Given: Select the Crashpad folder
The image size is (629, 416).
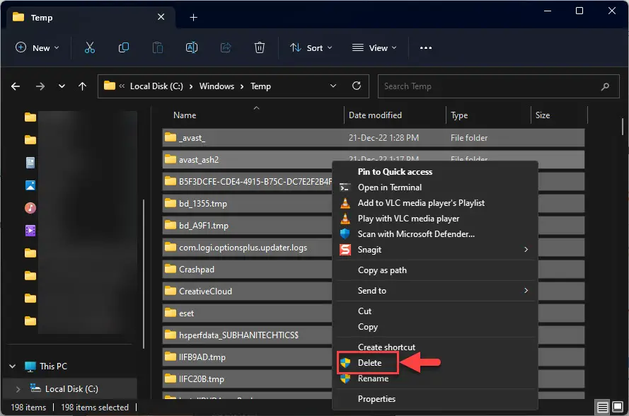Looking at the screenshot, I should pyautogui.click(x=248, y=269).
